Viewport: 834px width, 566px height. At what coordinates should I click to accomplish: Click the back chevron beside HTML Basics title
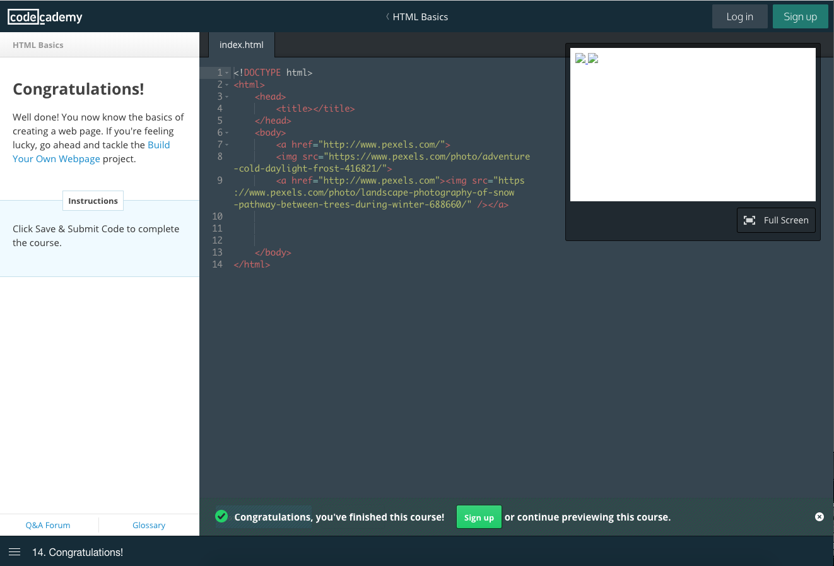tap(387, 17)
